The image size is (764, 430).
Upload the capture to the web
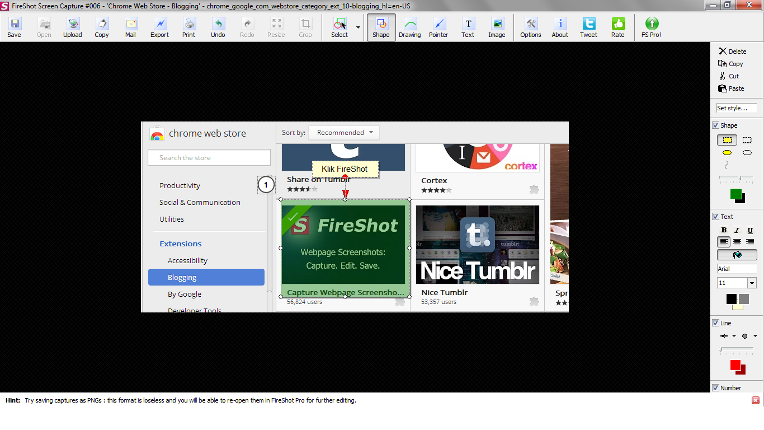click(x=72, y=27)
